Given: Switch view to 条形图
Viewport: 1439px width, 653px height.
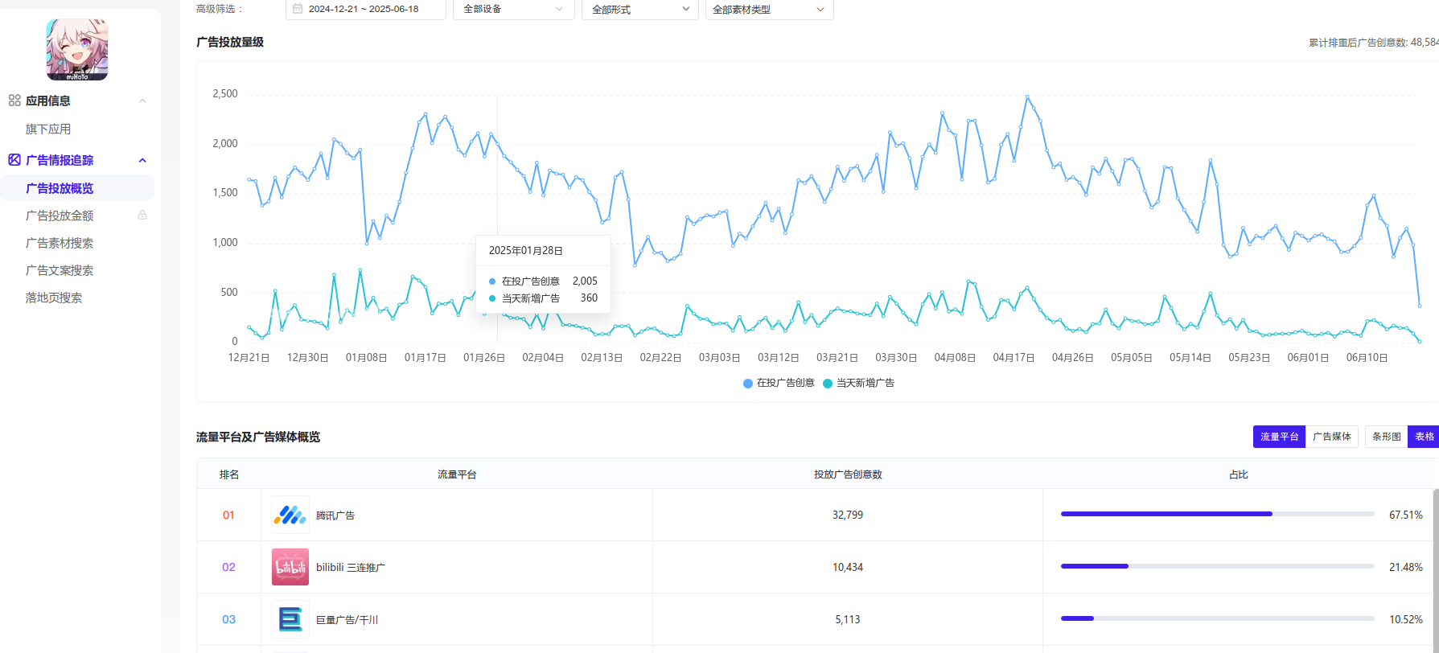Looking at the screenshot, I should 1386,437.
